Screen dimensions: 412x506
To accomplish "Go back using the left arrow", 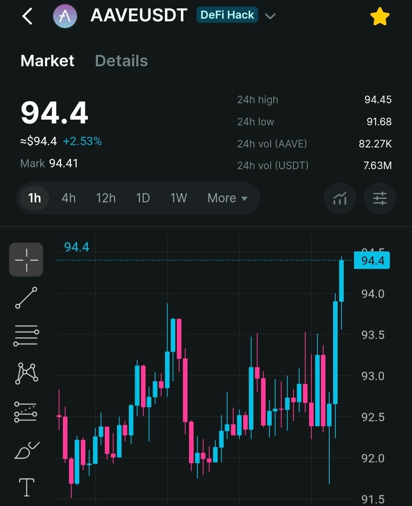I will pos(27,16).
